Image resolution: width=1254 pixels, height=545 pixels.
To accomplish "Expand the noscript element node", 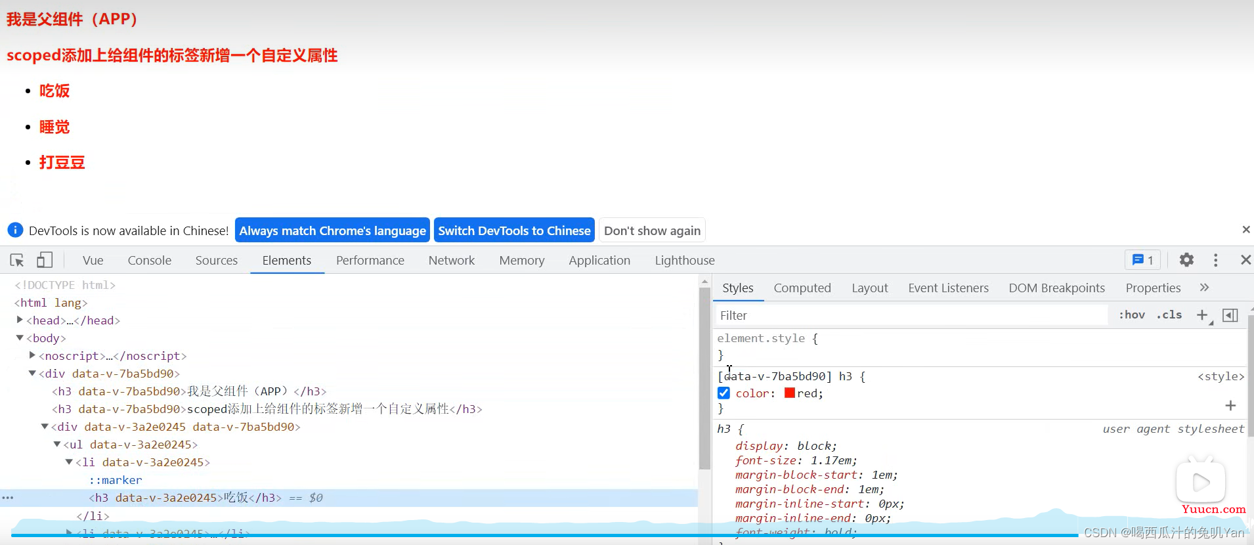I will 32,355.
